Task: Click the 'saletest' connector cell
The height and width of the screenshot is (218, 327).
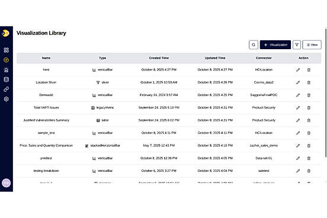Action: (x=264, y=171)
